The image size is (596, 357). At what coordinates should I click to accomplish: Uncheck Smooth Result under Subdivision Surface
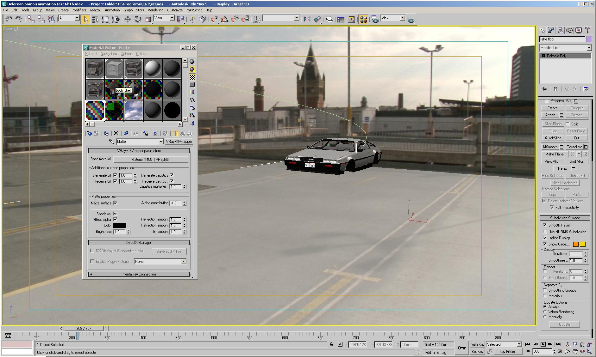coord(545,225)
